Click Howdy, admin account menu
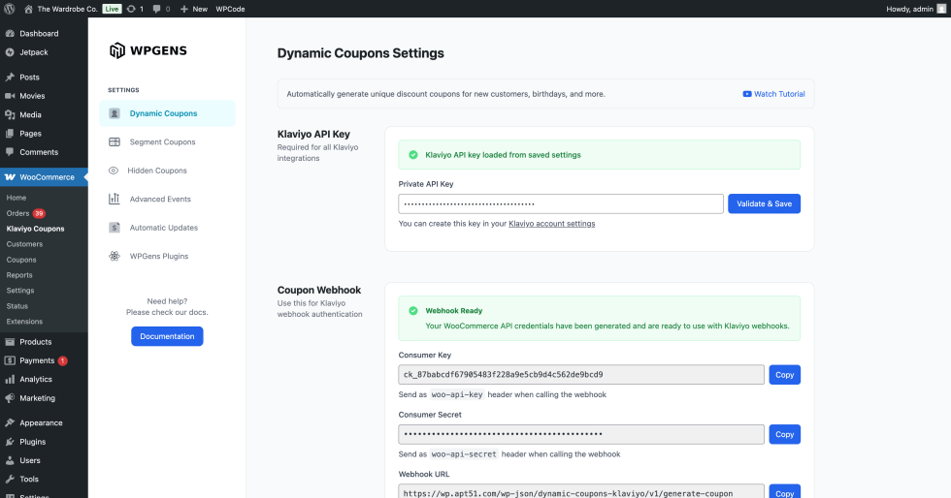This screenshot has width=951, height=498. click(x=916, y=9)
